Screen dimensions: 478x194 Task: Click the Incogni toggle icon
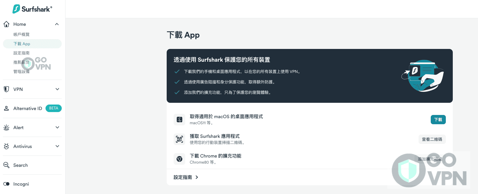coord(6,184)
